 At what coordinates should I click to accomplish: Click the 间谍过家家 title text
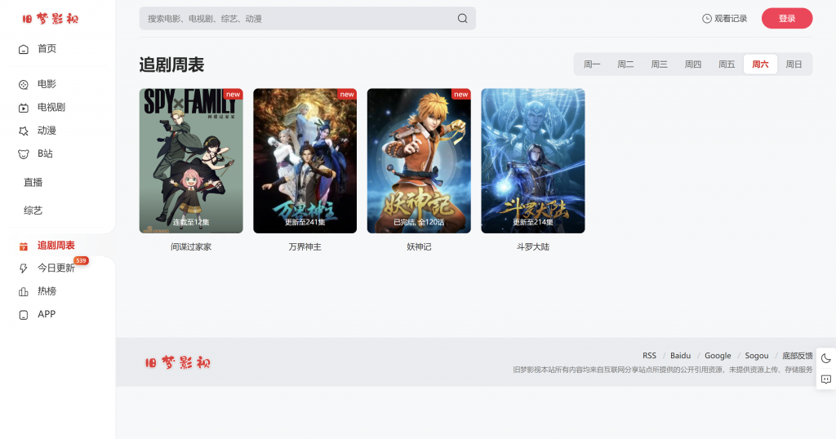191,247
